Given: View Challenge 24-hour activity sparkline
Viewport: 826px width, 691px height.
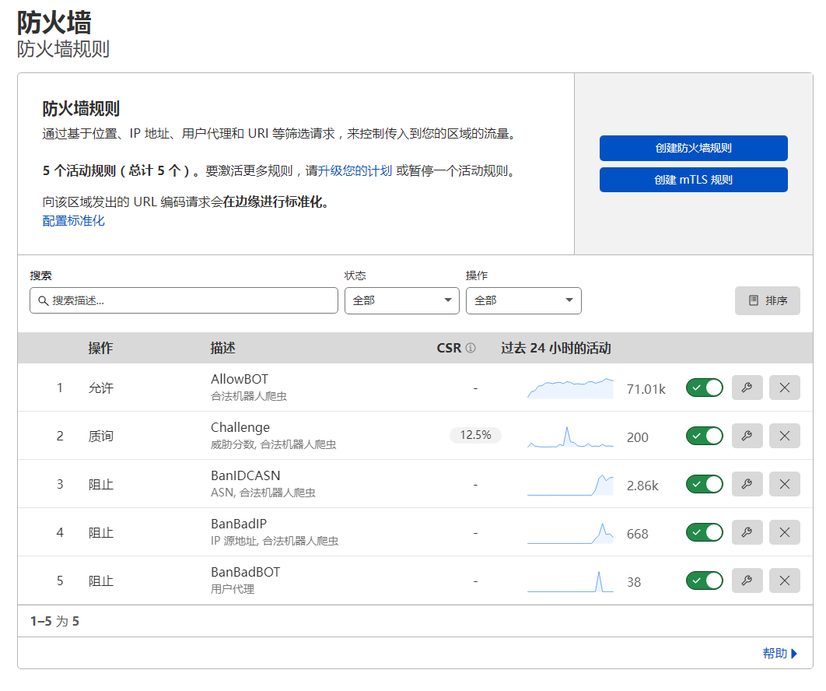Looking at the screenshot, I should point(571,437).
